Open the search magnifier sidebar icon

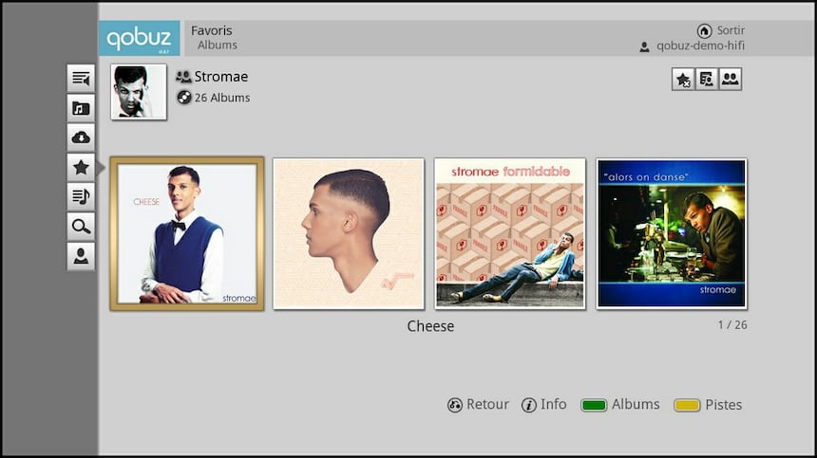81,226
